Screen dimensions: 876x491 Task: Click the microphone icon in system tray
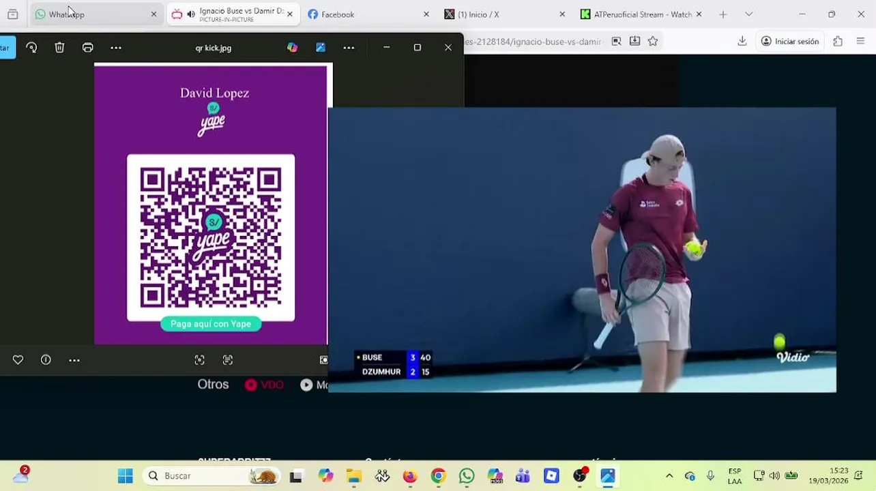tap(710, 476)
